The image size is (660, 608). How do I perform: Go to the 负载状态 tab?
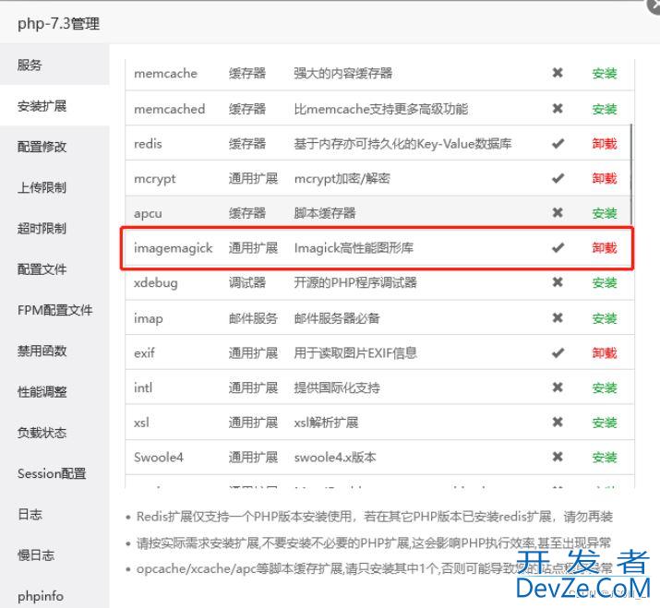coord(54,433)
